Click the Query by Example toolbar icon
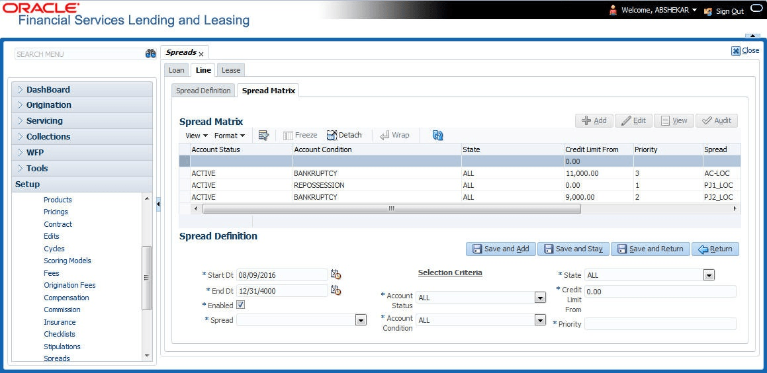Image resolution: width=767 pixels, height=373 pixels. pos(264,136)
